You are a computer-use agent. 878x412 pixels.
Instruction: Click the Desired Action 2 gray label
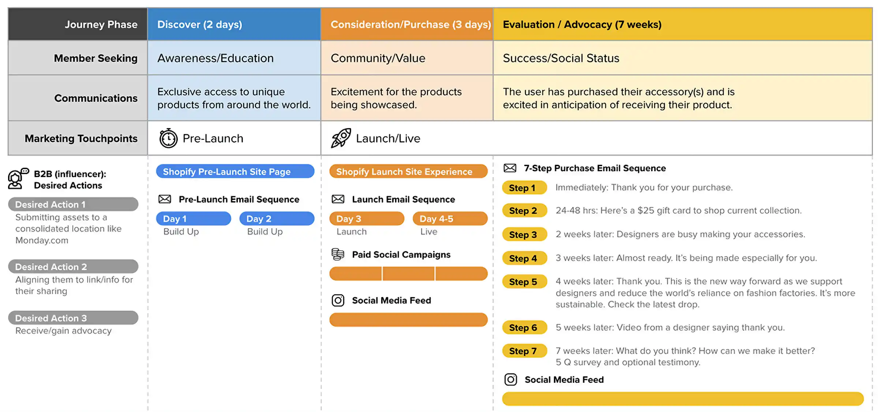click(73, 266)
